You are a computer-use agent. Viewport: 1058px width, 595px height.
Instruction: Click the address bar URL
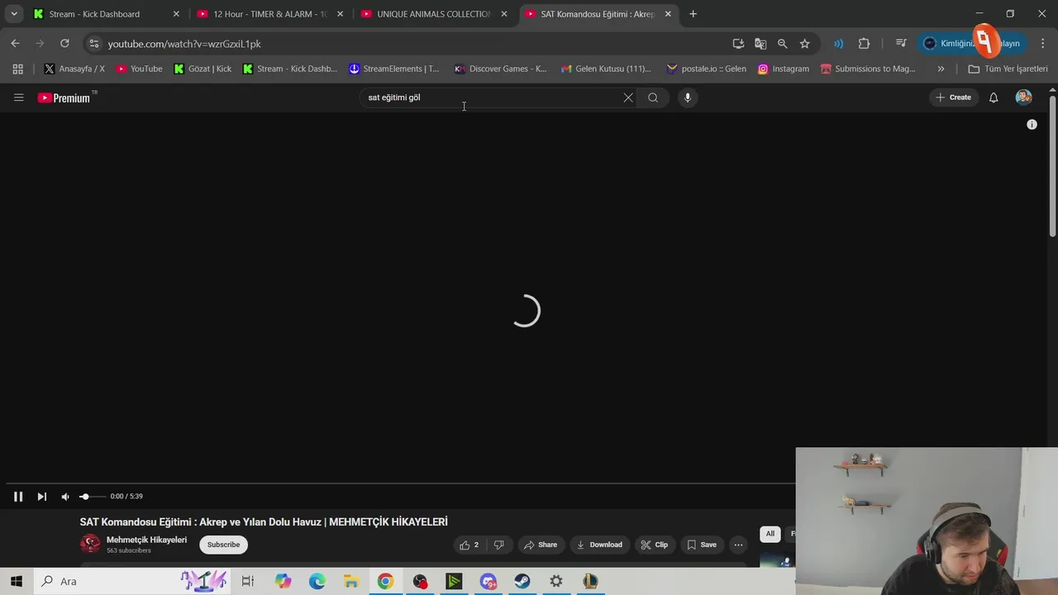click(184, 44)
